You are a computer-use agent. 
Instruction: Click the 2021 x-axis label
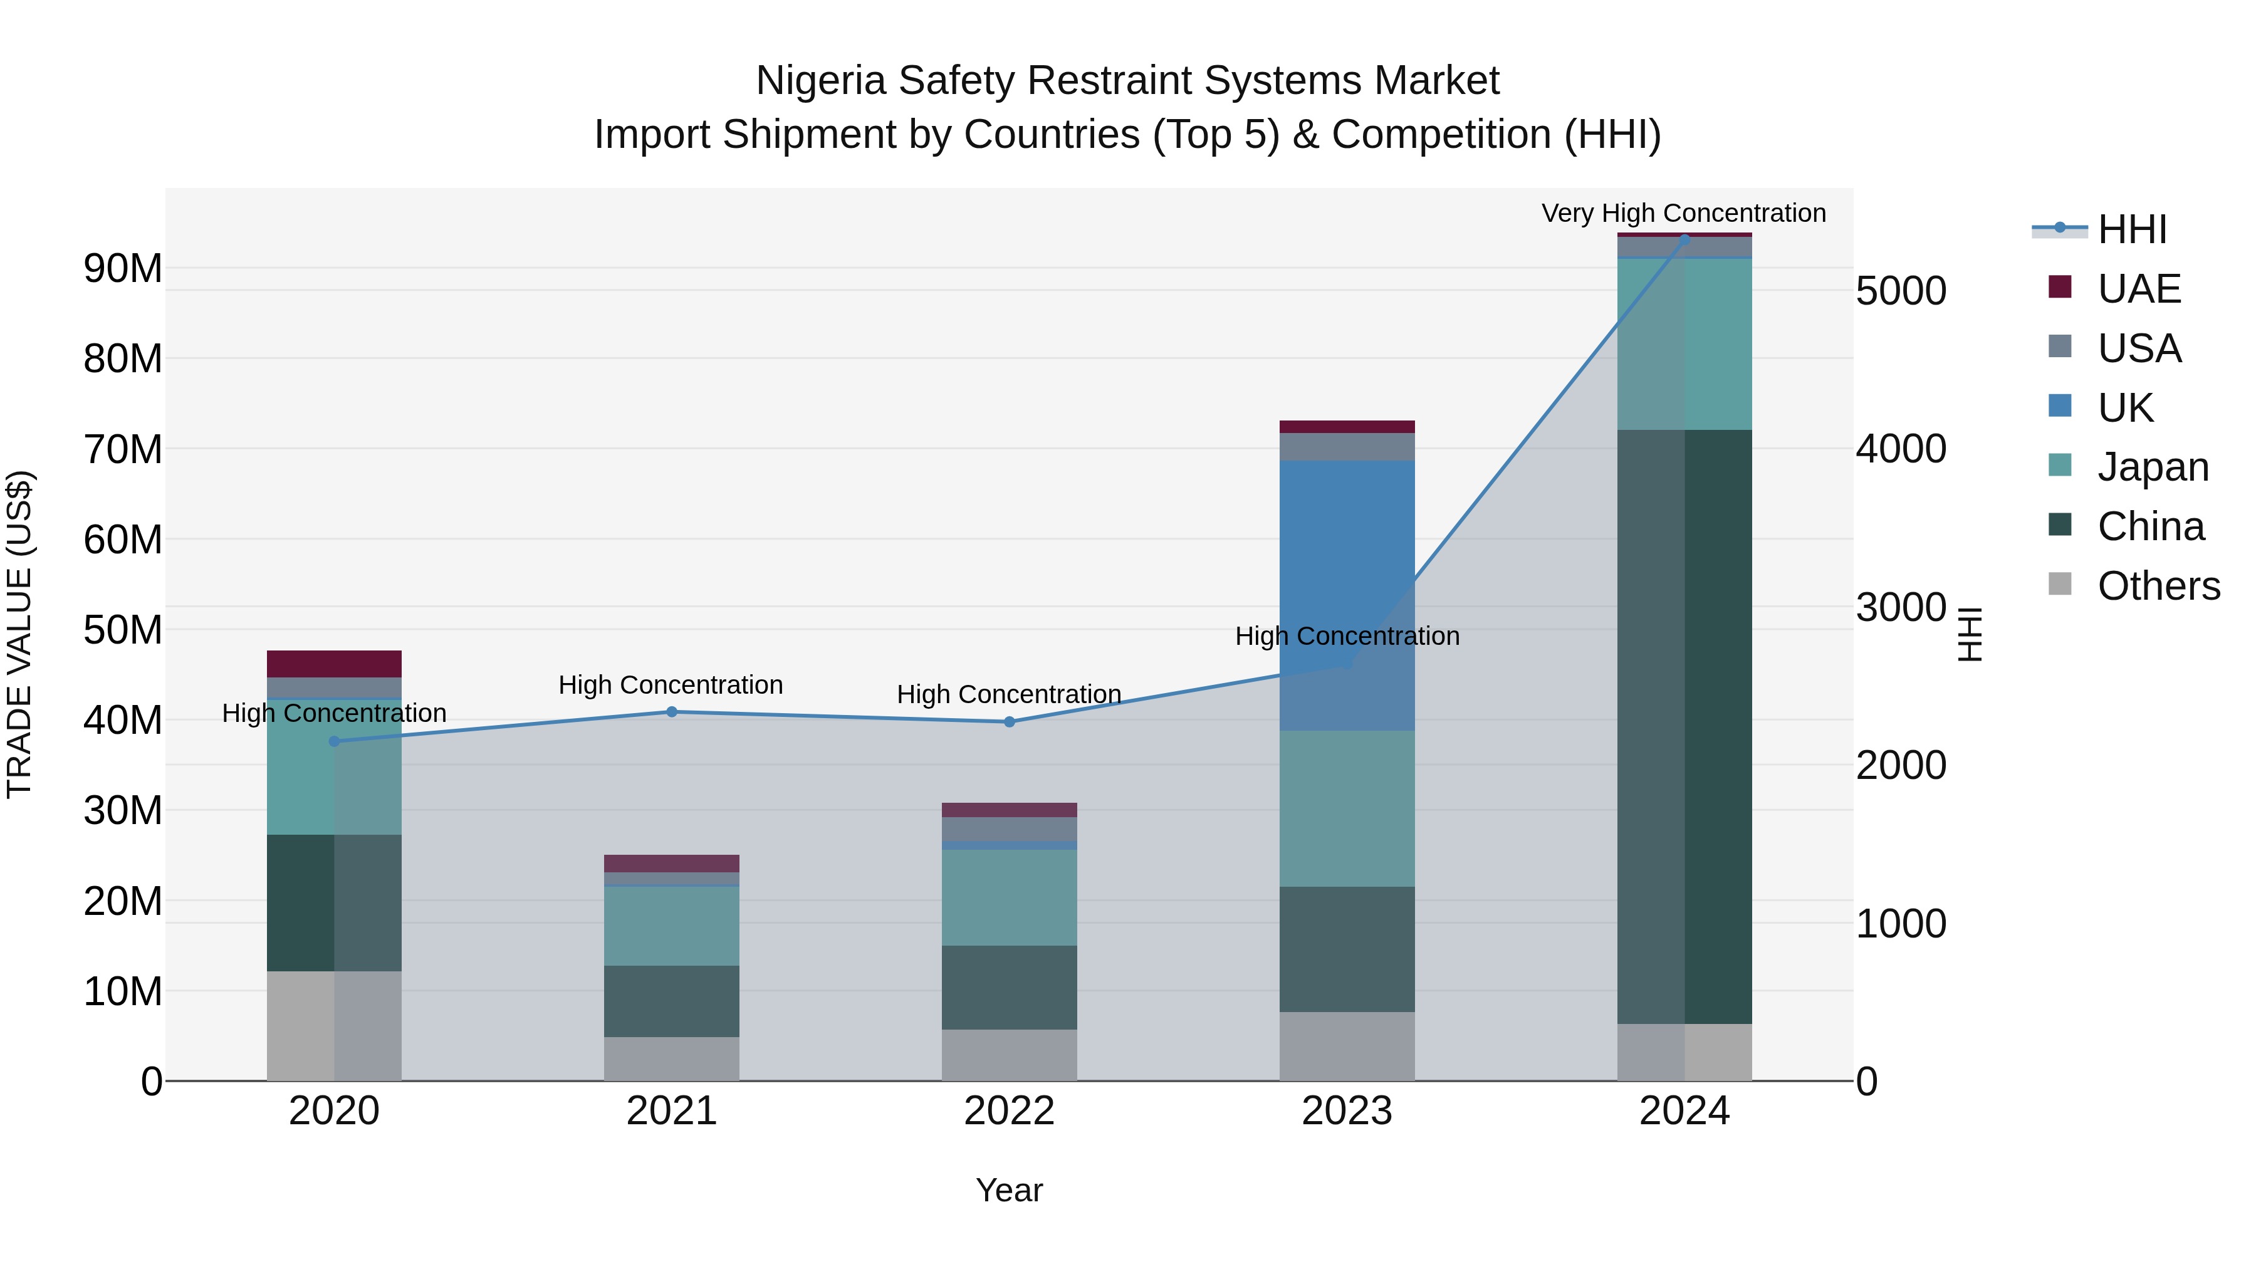click(672, 1111)
